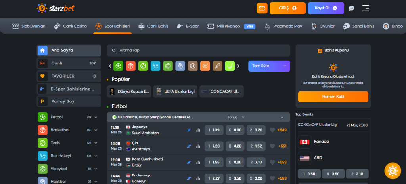The width and height of the screenshot is (406, 184).
Task: Select the football icon in the sports carousel
Action: tap(118, 66)
